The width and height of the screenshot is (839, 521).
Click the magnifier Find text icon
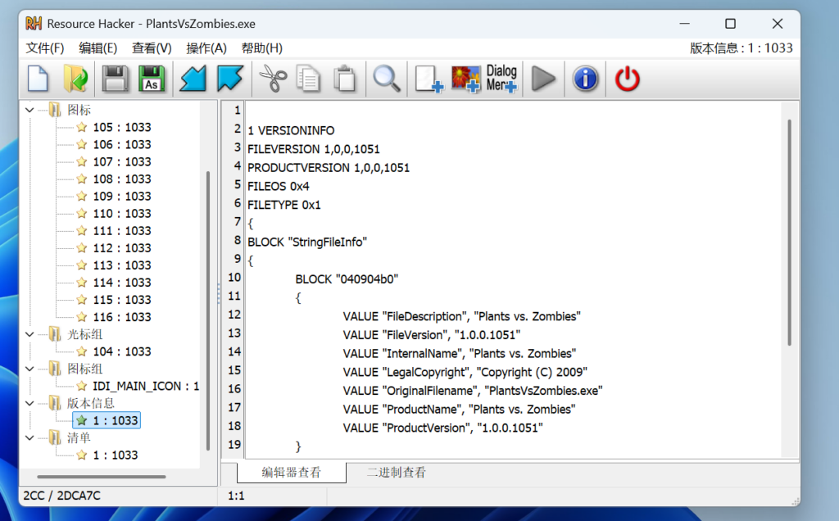pyautogui.click(x=387, y=79)
